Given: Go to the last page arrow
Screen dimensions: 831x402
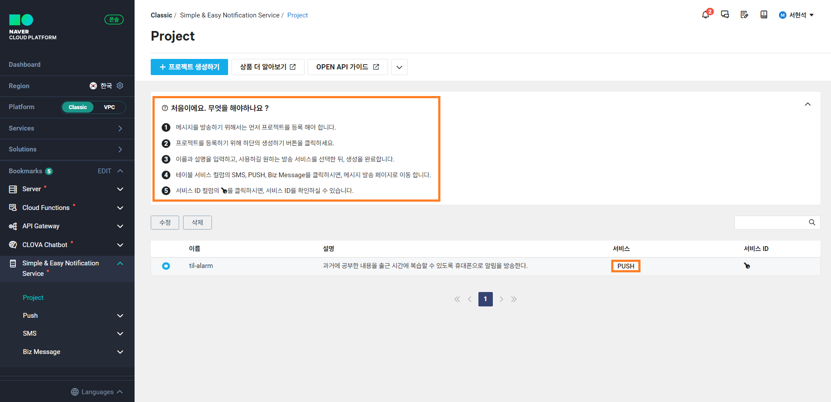Looking at the screenshot, I should [514, 299].
